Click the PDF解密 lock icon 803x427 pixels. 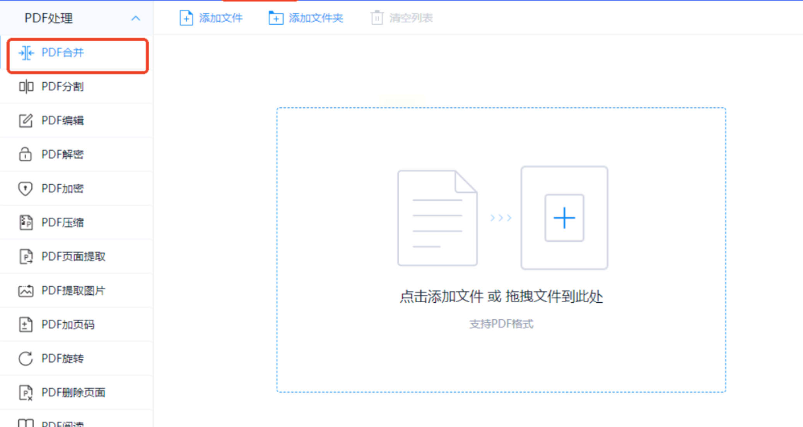point(26,154)
